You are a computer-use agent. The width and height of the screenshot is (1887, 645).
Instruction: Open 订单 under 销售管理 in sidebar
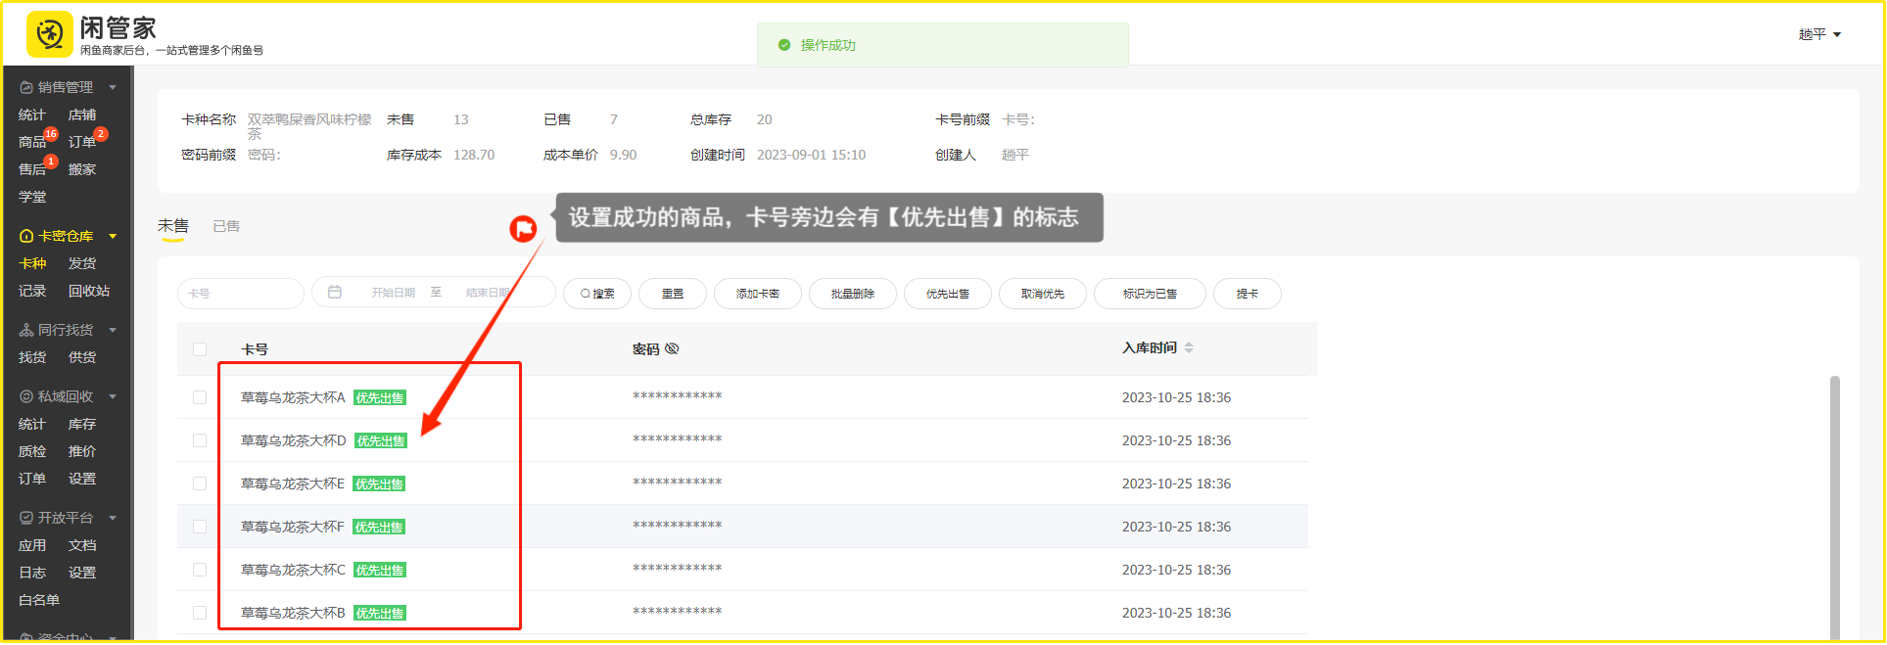tap(82, 142)
